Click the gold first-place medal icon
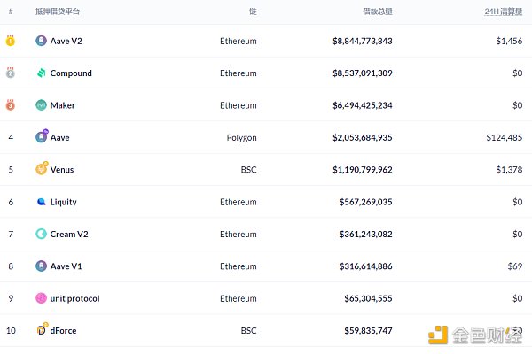This screenshot has width=532, height=354. click(x=11, y=41)
